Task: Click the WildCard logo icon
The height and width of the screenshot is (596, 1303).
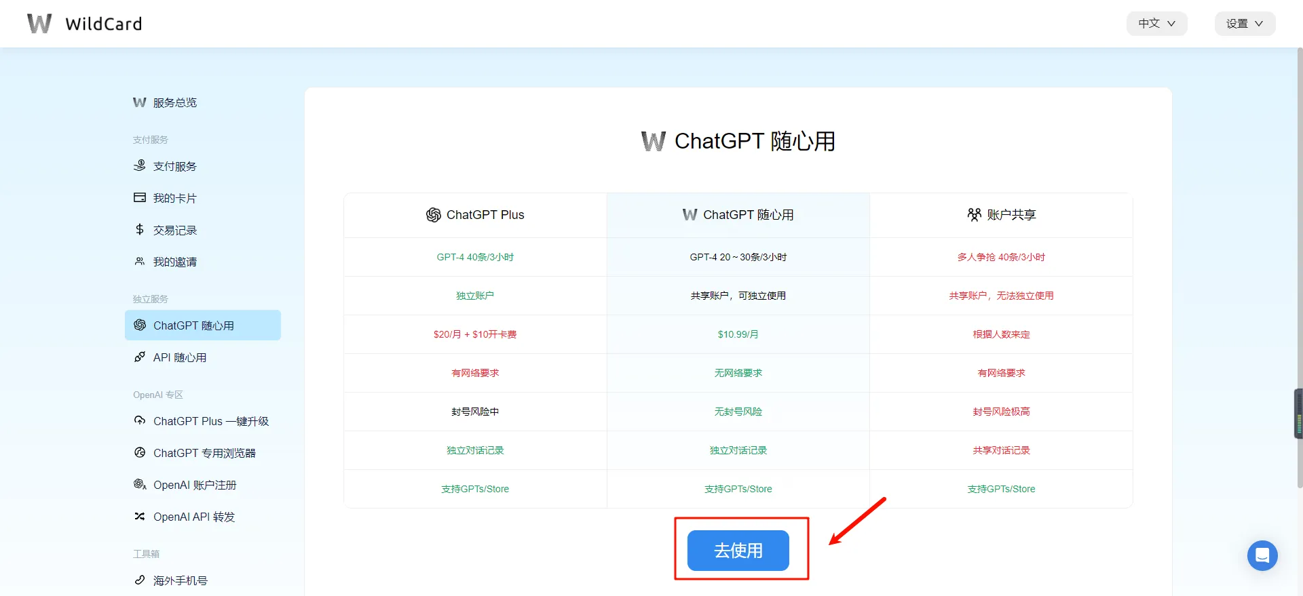Action: (x=39, y=24)
